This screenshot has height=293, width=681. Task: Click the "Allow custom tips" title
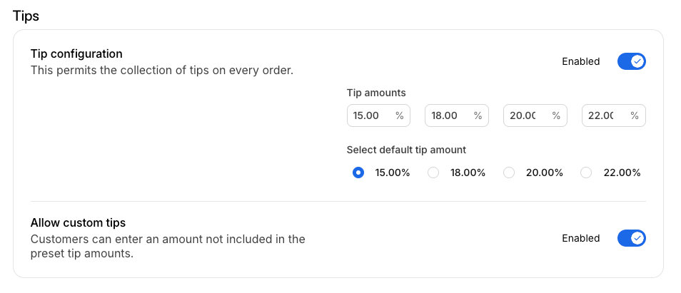tap(78, 222)
